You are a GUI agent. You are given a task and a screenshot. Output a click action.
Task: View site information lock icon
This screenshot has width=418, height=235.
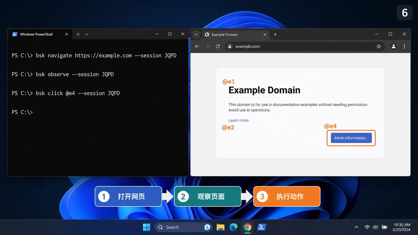[230, 46]
